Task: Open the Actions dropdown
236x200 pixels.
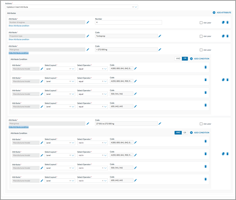Action: coord(136,7)
